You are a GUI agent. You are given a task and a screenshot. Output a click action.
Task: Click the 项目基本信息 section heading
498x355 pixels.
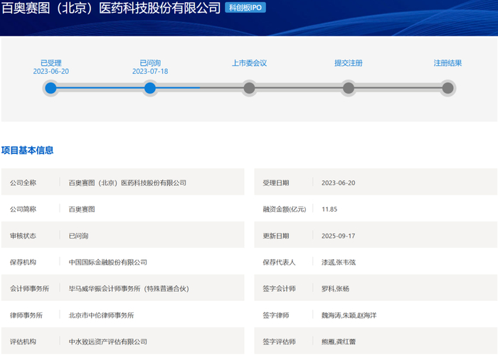coord(27,150)
